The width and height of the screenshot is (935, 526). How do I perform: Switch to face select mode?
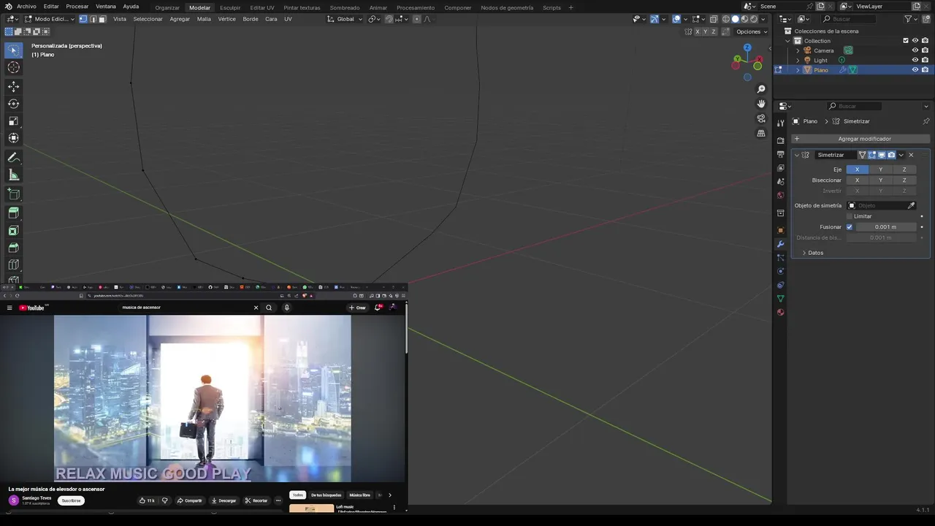pos(102,19)
